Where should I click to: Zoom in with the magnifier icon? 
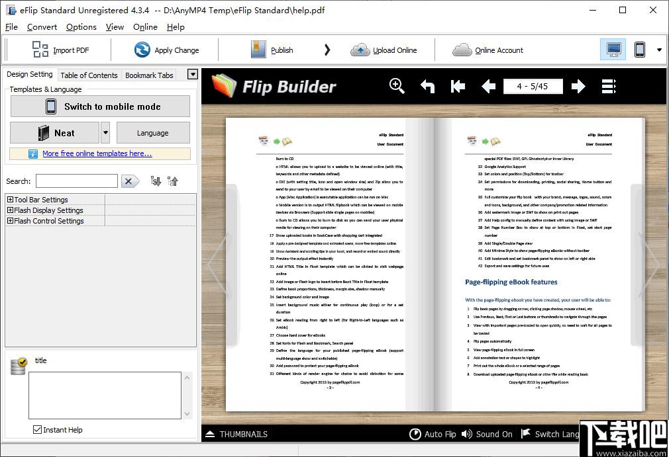pyautogui.click(x=397, y=86)
